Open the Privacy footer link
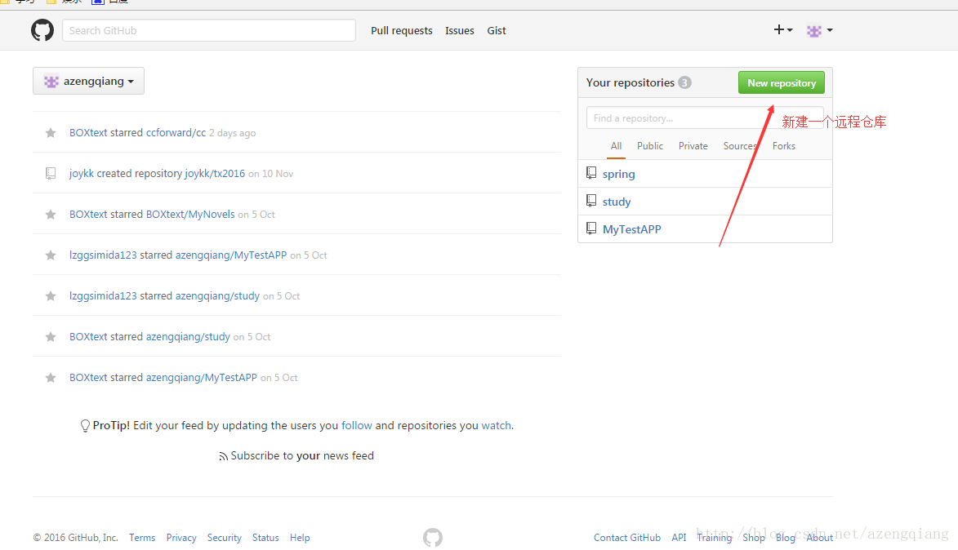 (x=181, y=538)
